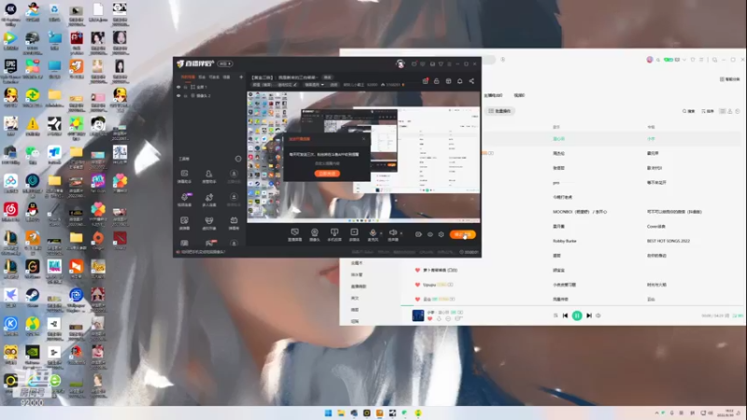Image resolution: width=747 pixels, height=420 pixels.
Task: Skip to next track in music player
Action: [589, 315]
